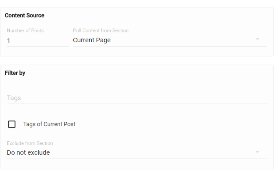Click the Number of Posts label
The height and width of the screenshot is (171, 277).
(x=25, y=30)
